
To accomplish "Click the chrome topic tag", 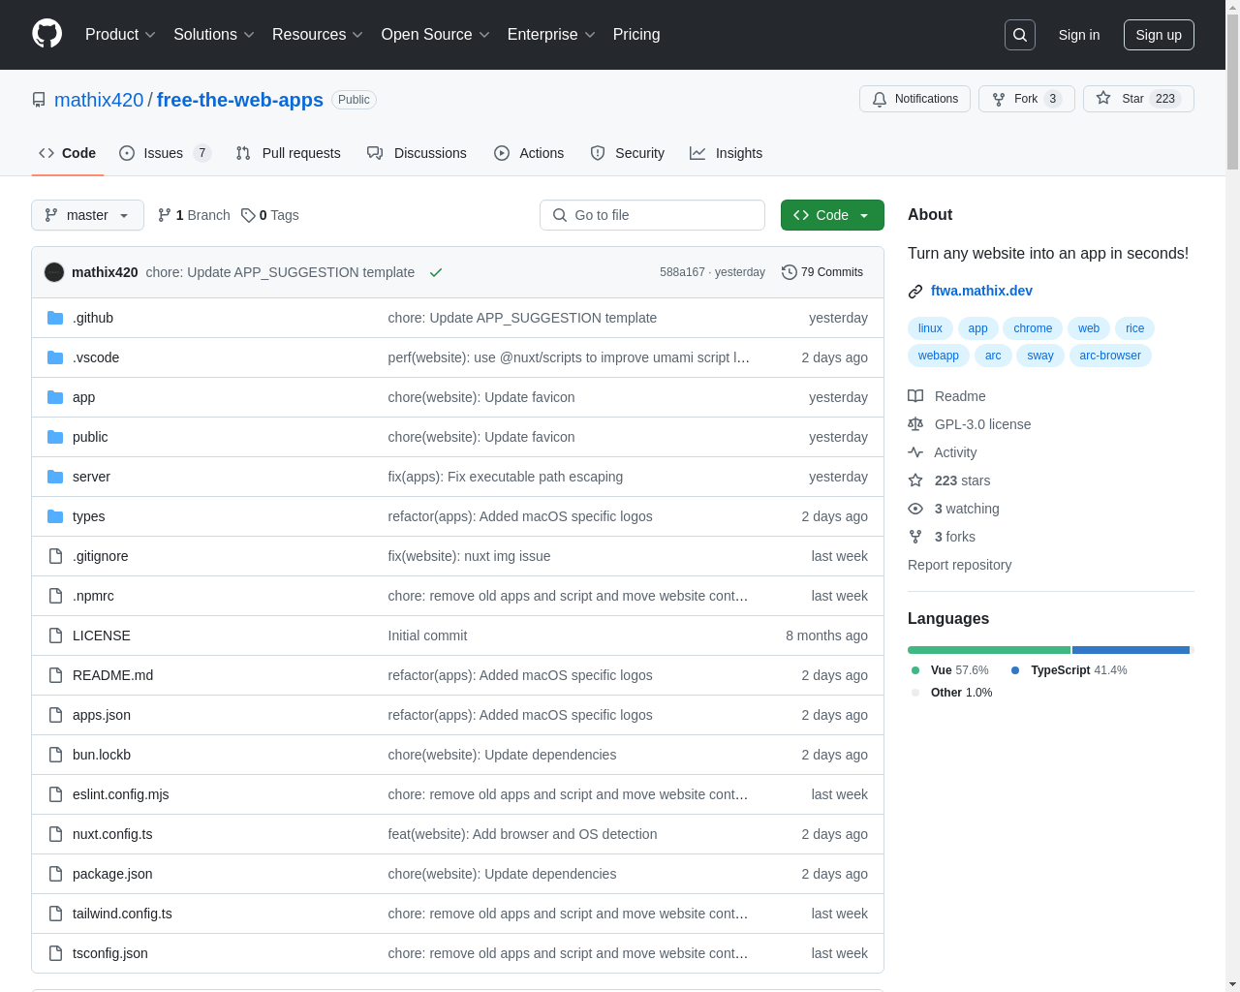I will coord(1033,328).
